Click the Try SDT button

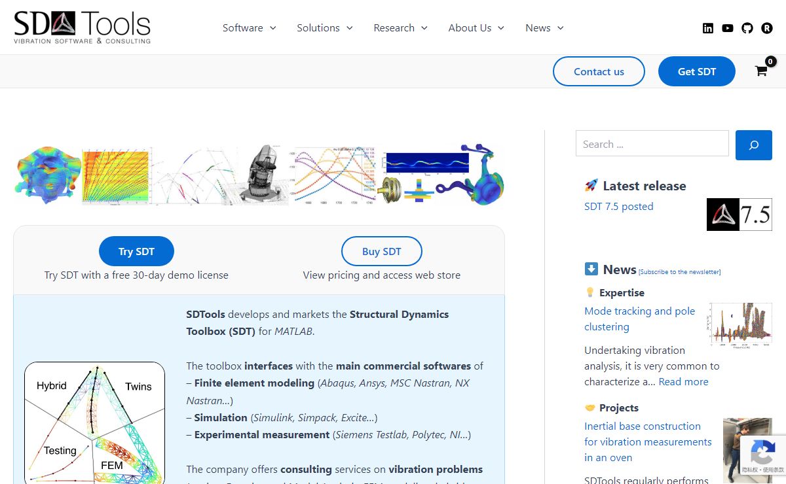click(x=136, y=251)
